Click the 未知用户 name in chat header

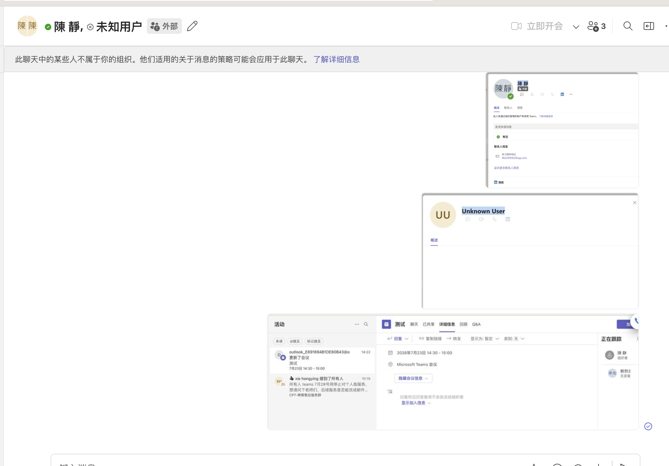coord(119,27)
